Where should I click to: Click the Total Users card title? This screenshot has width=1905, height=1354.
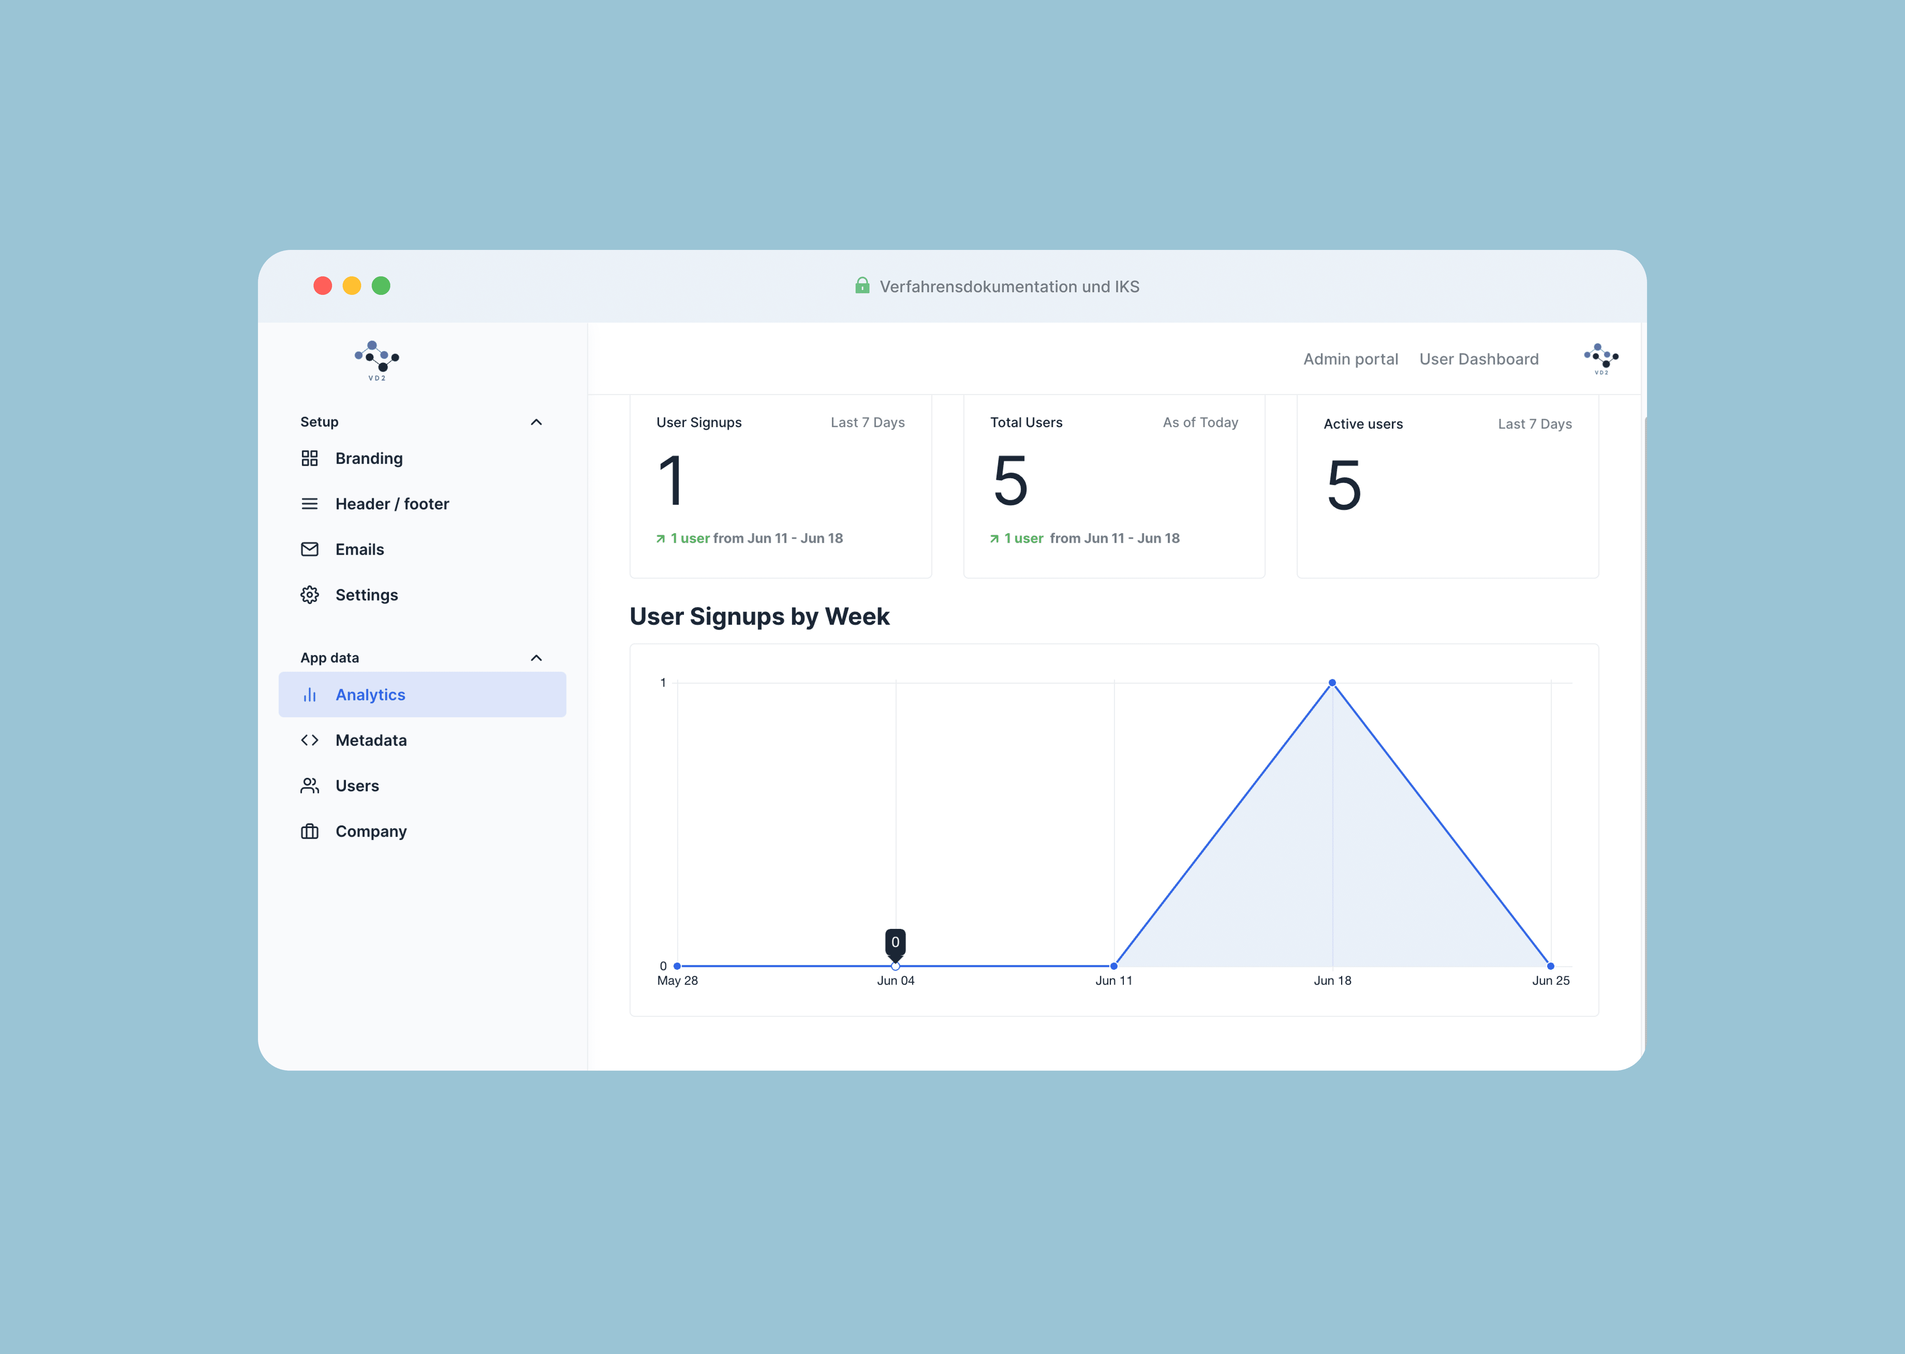tap(1026, 423)
